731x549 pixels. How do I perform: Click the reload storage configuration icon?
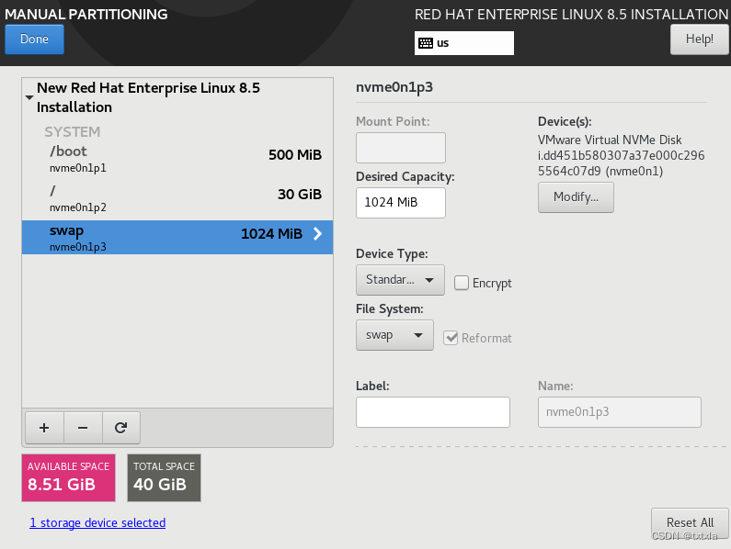pos(120,428)
